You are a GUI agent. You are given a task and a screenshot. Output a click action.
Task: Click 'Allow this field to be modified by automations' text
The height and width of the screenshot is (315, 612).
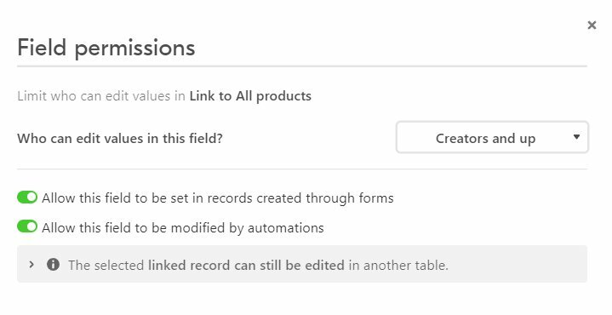pos(183,228)
